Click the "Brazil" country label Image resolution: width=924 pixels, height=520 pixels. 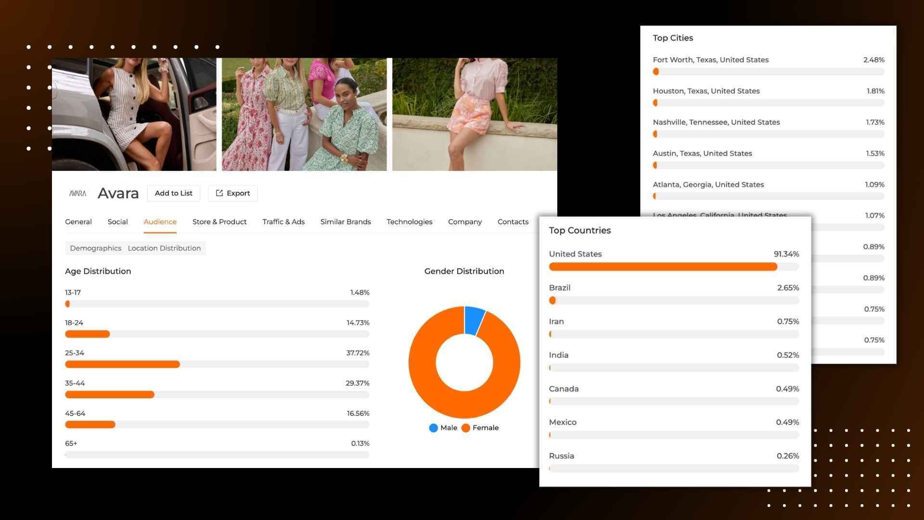(560, 287)
